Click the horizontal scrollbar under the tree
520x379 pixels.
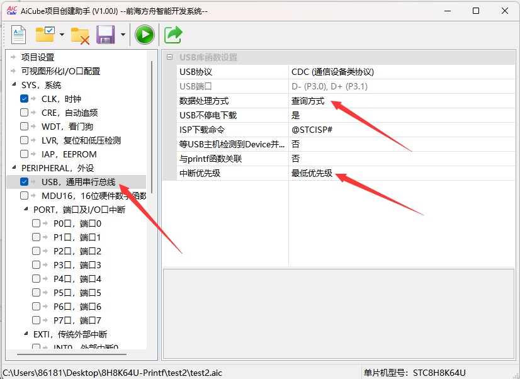(x=72, y=354)
